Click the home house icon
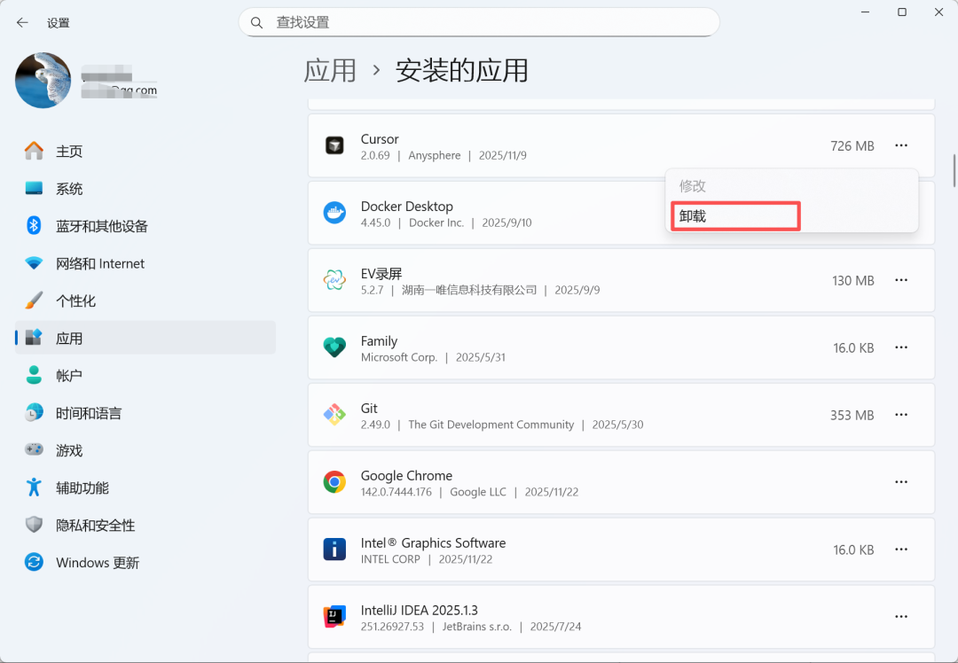 point(35,150)
